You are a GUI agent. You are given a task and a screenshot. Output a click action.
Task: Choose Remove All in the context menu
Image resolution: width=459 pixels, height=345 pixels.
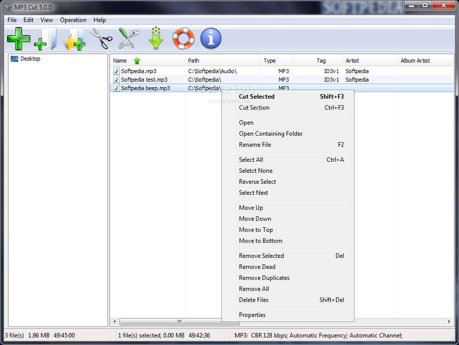[x=288, y=289]
